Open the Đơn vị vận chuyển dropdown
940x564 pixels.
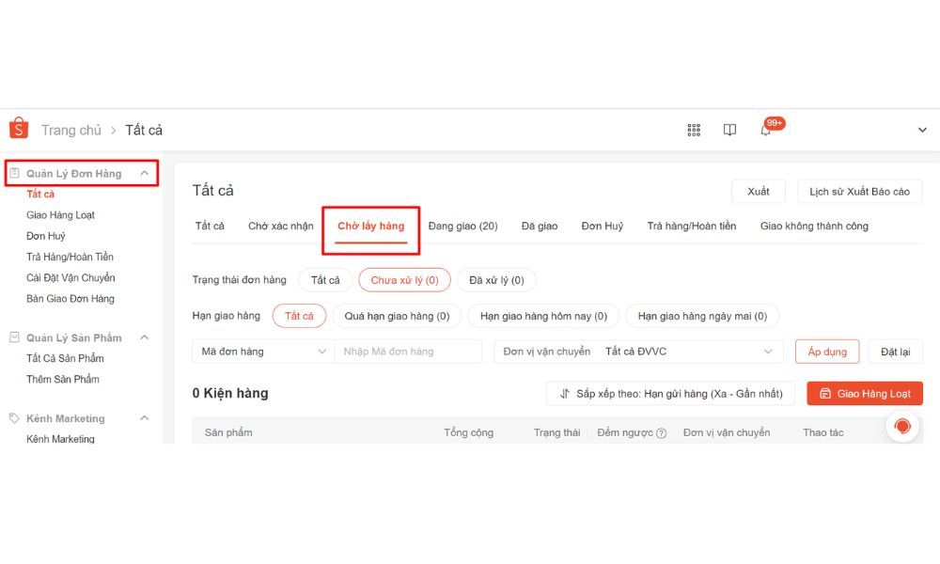pyautogui.click(x=638, y=352)
